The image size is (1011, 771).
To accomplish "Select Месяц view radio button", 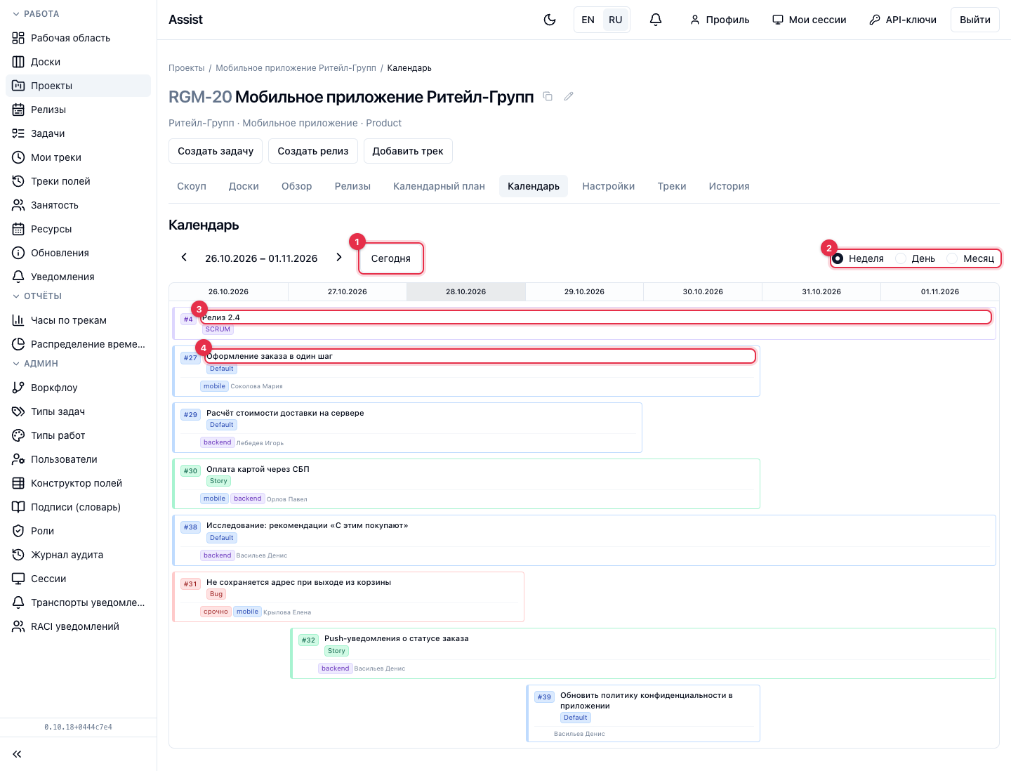I will click(x=952, y=258).
